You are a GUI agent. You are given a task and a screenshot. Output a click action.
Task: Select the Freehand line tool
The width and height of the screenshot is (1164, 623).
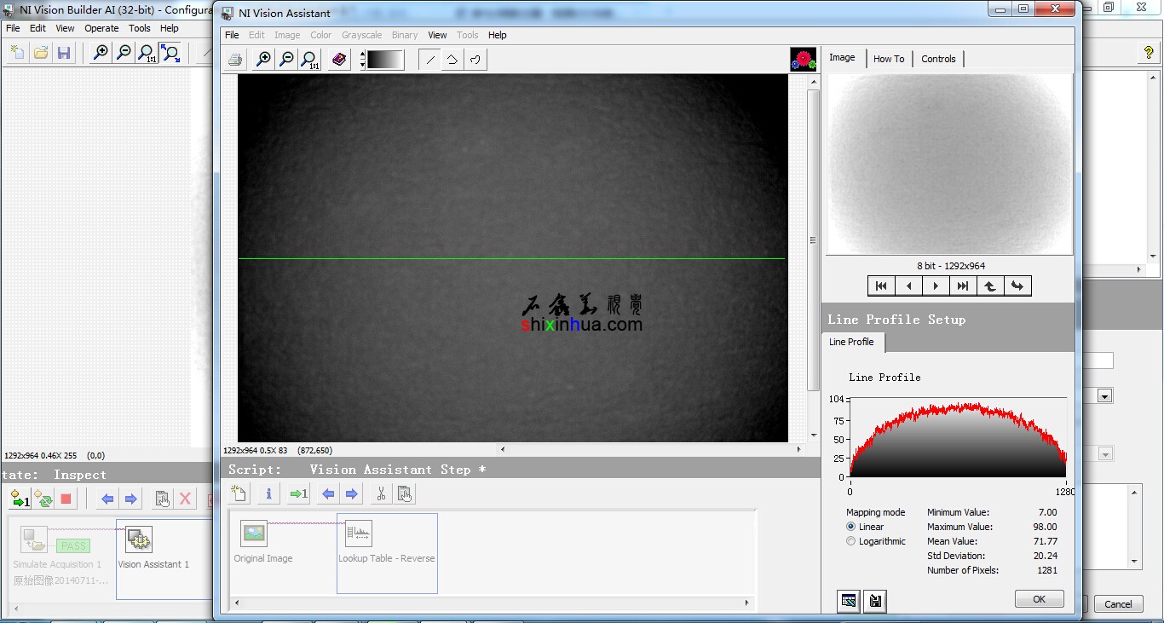[475, 60]
